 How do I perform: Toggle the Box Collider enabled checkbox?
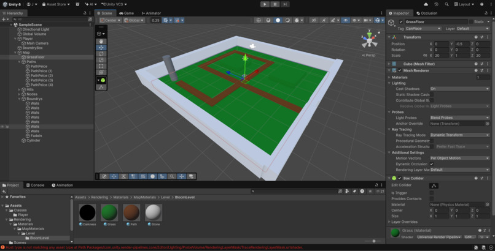(400, 178)
